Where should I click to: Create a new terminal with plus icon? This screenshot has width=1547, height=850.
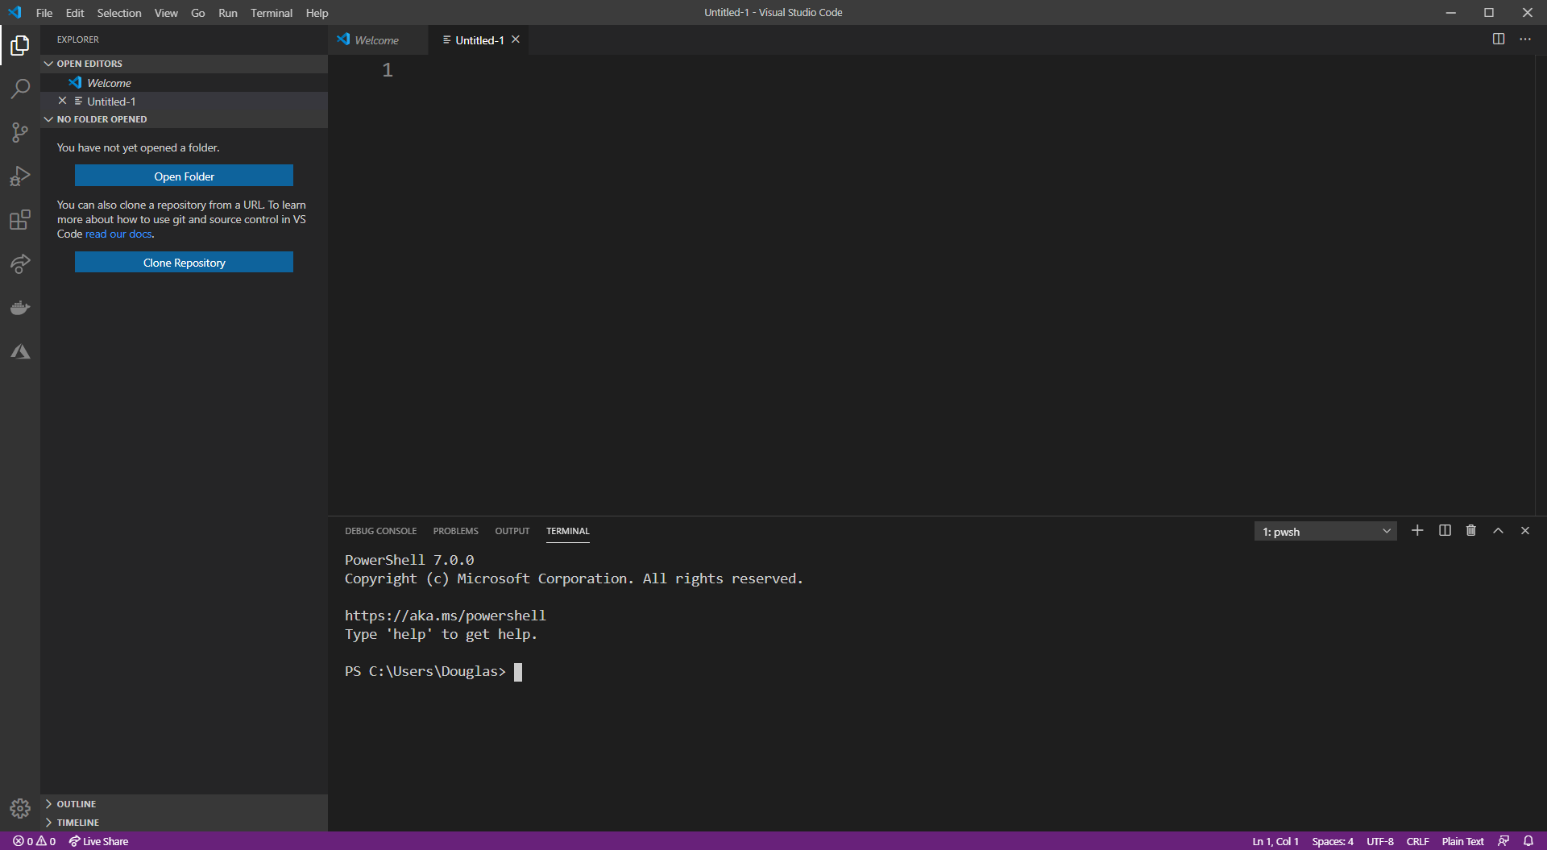[1417, 530]
